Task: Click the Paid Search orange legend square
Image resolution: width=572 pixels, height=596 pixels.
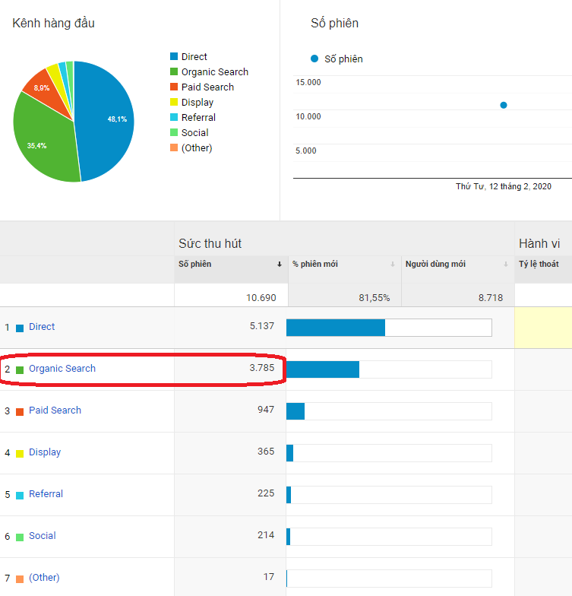Action: point(174,87)
